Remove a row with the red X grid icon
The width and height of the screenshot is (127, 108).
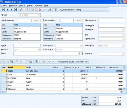(8, 62)
